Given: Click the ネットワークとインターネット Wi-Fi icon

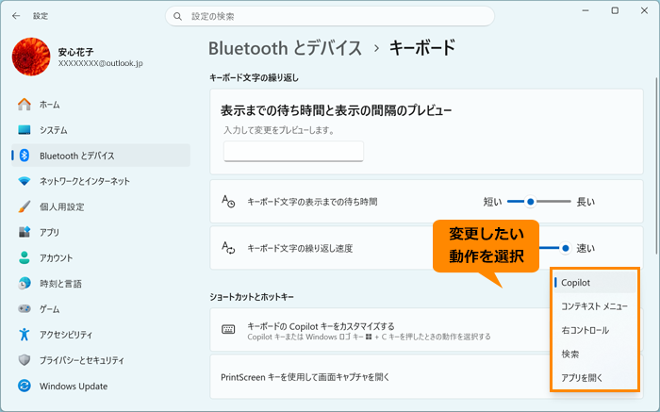Looking at the screenshot, I should [25, 181].
